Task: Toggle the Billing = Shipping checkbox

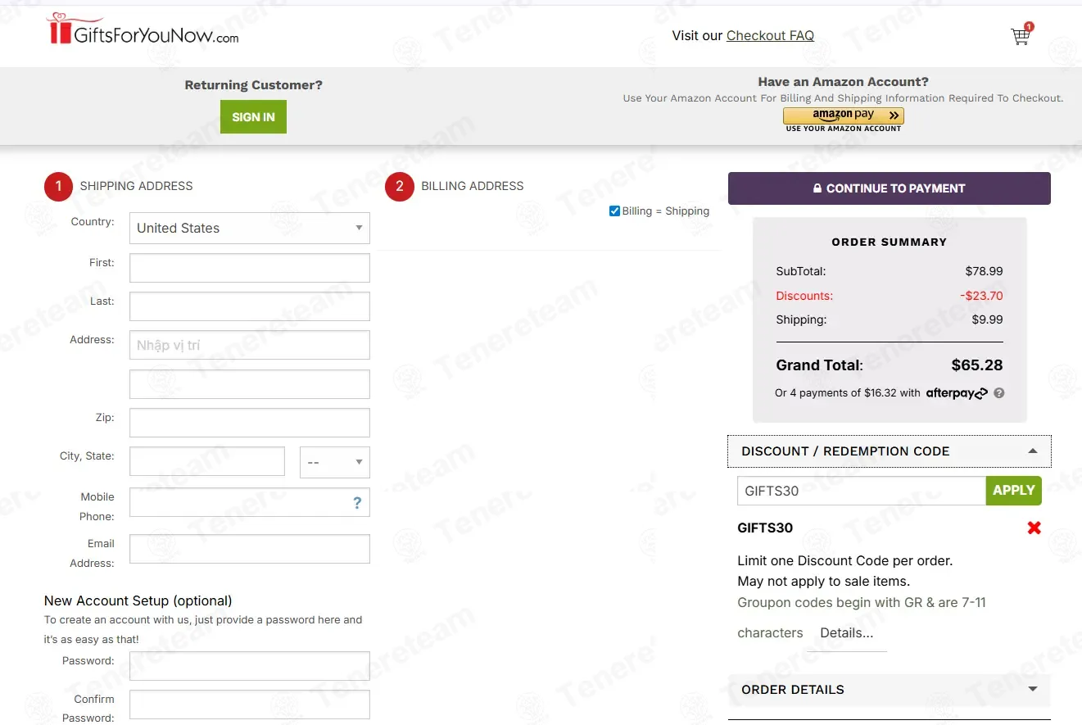Action: [x=614, y=211]
